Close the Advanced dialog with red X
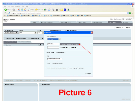The width and height of the screenshot is (137, 103). pyautogui.click(x=92, y=33)
